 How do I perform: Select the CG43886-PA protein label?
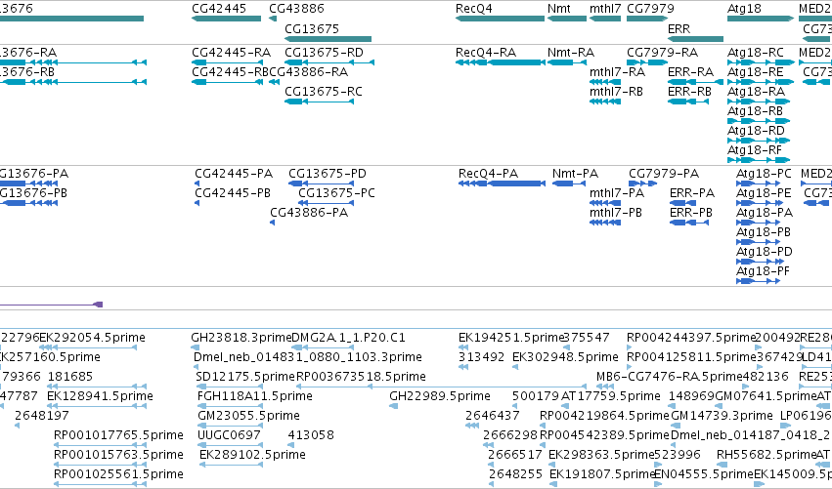[x=309, y=213]
